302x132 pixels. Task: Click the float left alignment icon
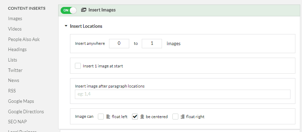tap(108, 117)
